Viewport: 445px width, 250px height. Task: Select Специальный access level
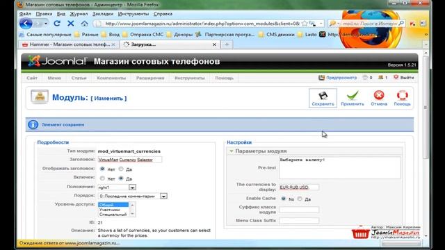coord(113,215)
